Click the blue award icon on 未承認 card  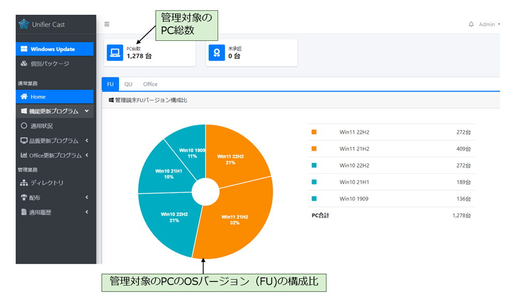217,53
